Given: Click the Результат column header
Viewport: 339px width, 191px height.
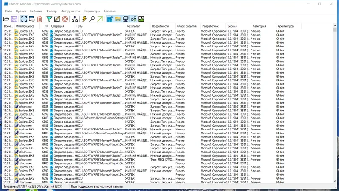Looking at the screenshot, I should point(138,26).
